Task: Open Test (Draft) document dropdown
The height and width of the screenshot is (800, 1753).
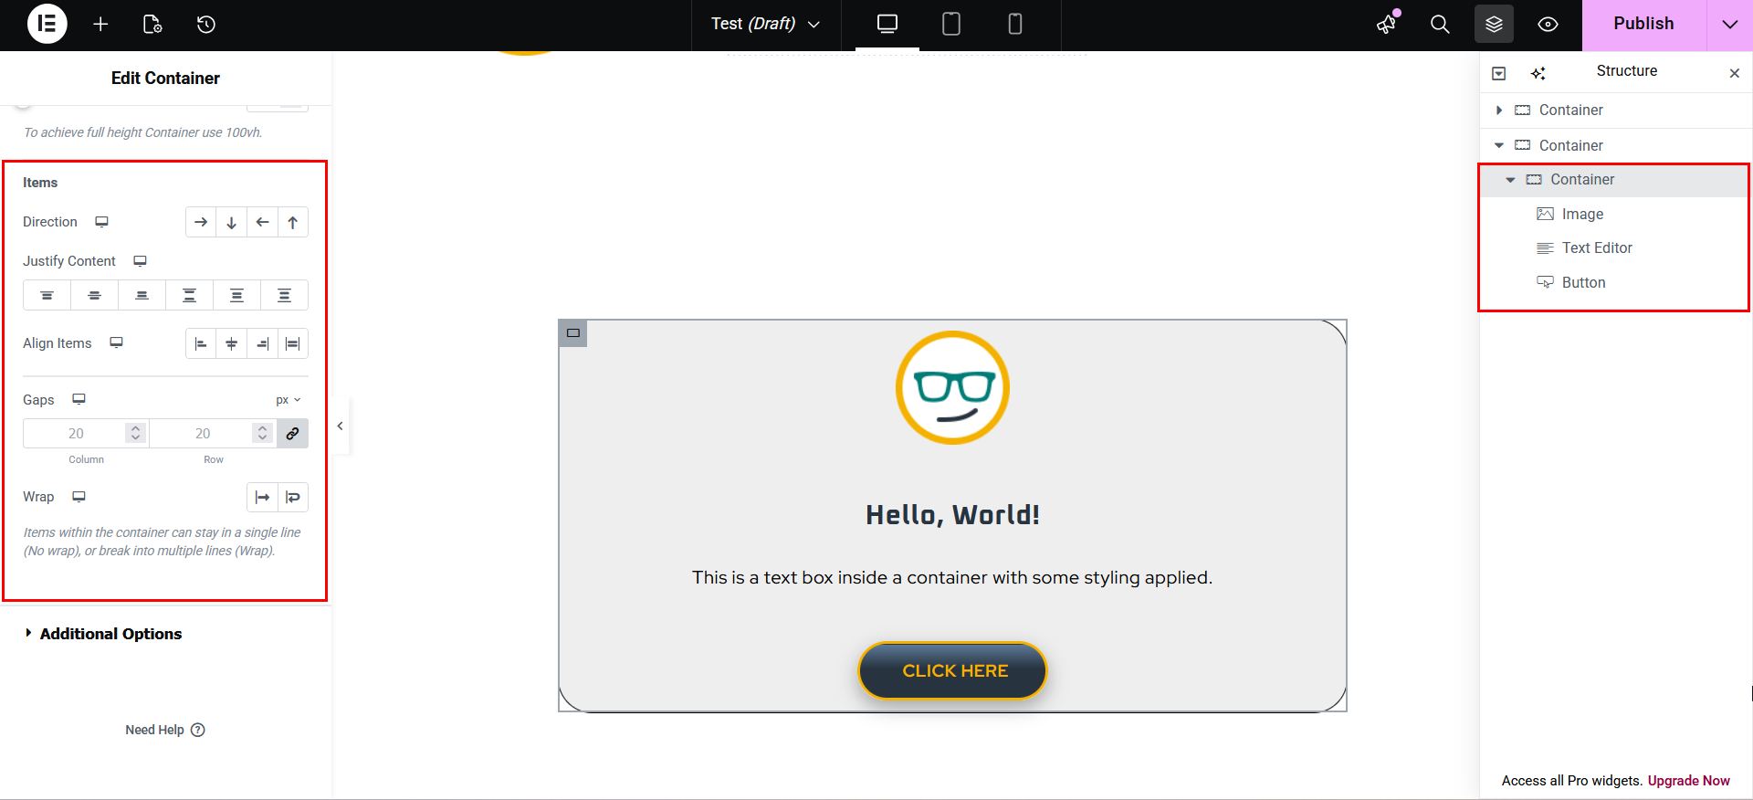Action: pyautogui.click(x=765, y=24)
